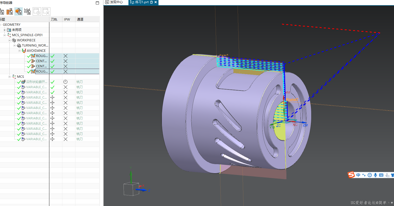Switch to Machining Method view icon
This screenshot has width=394, height=206.
click(27, 11)
